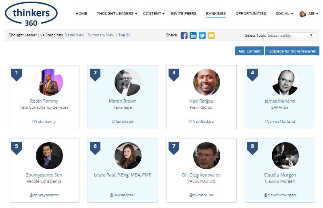Screen dimensions: 323x208
Task: Click the rank 5 badge
Action: click(x=17, y=148)
